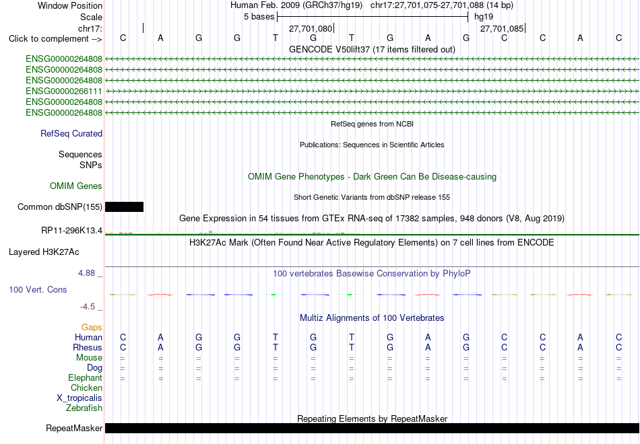640x444 pixels.
Task: Open '100 vertebrates Basewise Conservation by PhyloP' title
Action: click(x=372, y=274)
